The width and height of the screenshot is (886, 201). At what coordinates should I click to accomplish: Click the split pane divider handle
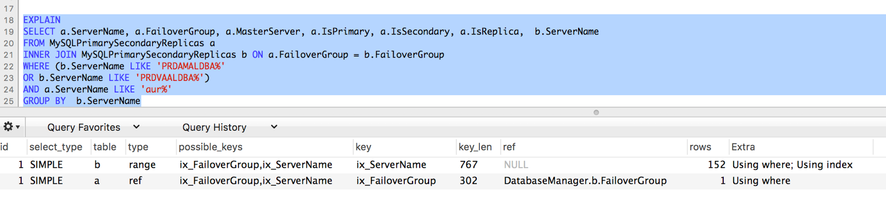[596, 112]
